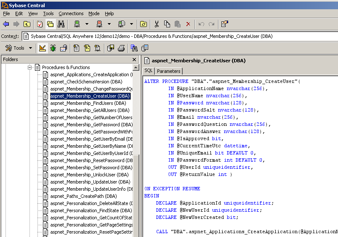Select aspnet_Membership_ChangePasswordQu procedure
Image resolution: width=338 pixels, height=237 pixels.
[x=91, y=89]
